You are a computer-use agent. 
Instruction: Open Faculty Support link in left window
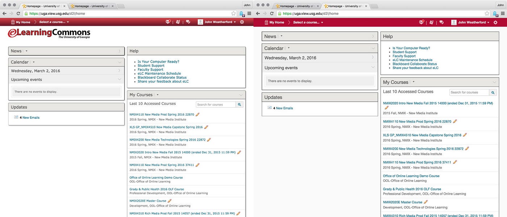(151, 70)
